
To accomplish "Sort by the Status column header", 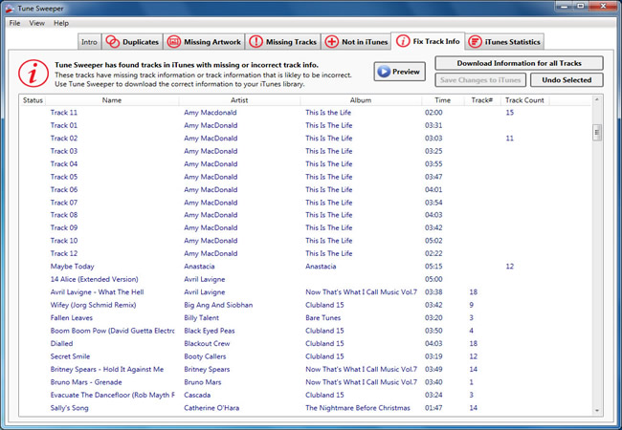I will click(33, 100).
